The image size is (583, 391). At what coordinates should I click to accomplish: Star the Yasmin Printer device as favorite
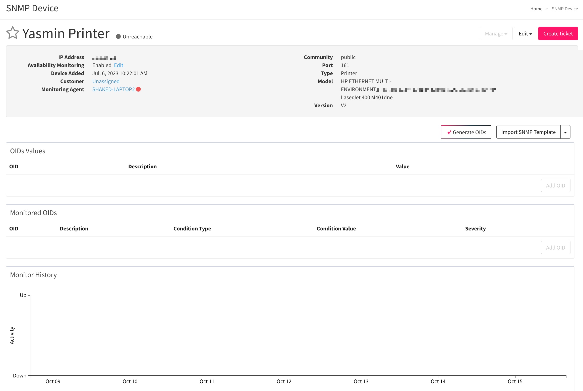(12, 32)
